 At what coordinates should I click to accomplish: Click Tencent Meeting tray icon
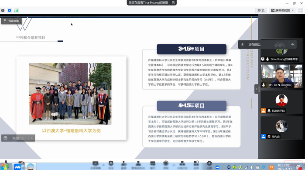tap(217, 167)
